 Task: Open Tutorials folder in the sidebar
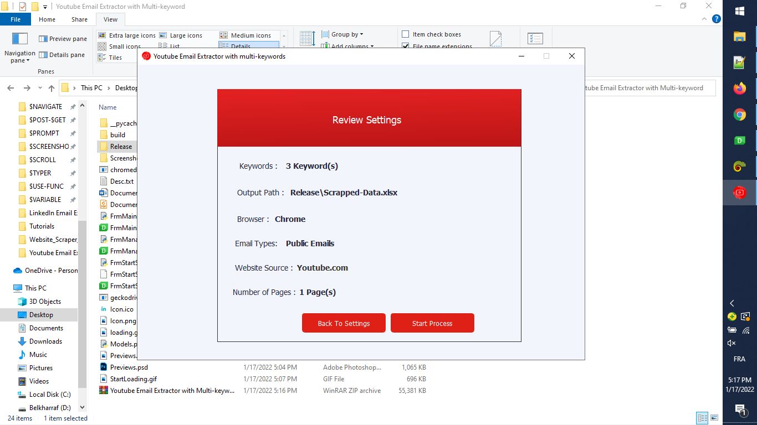pos(42,226)
